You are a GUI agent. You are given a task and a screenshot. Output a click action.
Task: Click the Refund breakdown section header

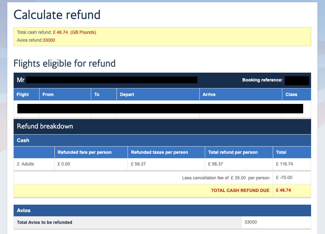pos(43,126)
